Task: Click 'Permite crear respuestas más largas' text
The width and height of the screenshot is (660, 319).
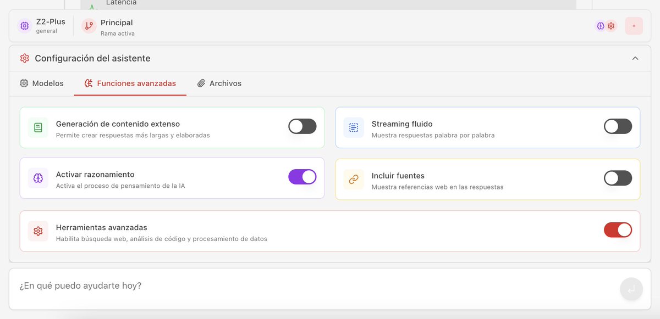Action: click(x=133, y=135)
